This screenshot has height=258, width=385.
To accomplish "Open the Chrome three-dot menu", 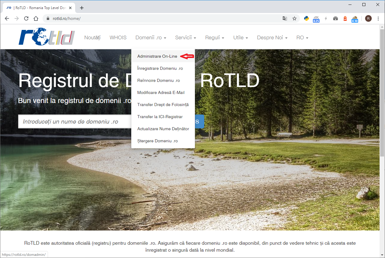I will click(378, 18).
